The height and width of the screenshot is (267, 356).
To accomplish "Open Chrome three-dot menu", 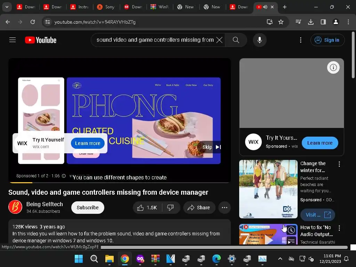I will (348, 22).
